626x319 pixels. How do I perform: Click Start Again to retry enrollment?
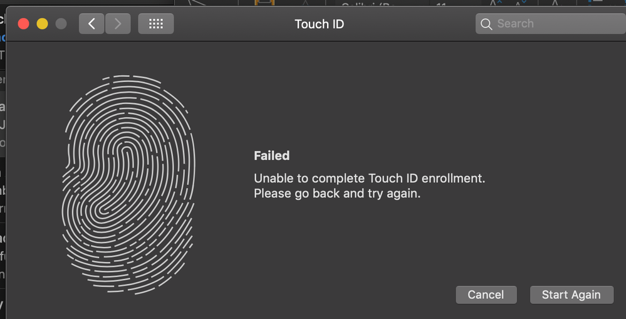(x=571, y=295)
